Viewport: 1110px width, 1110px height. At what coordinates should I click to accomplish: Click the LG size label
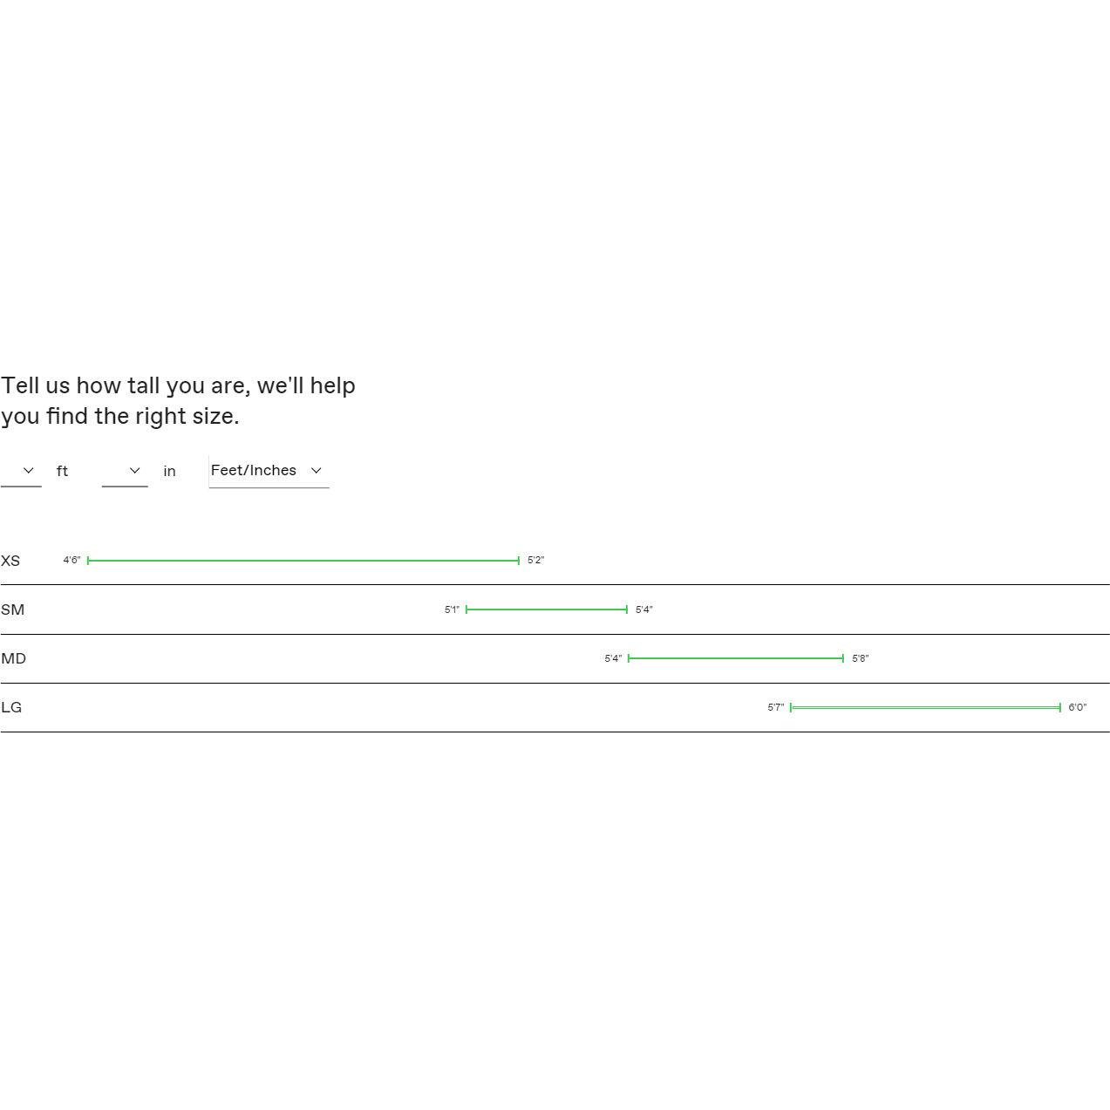[x=11, y=707]
